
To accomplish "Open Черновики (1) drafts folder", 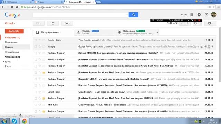I will (12, 57).
